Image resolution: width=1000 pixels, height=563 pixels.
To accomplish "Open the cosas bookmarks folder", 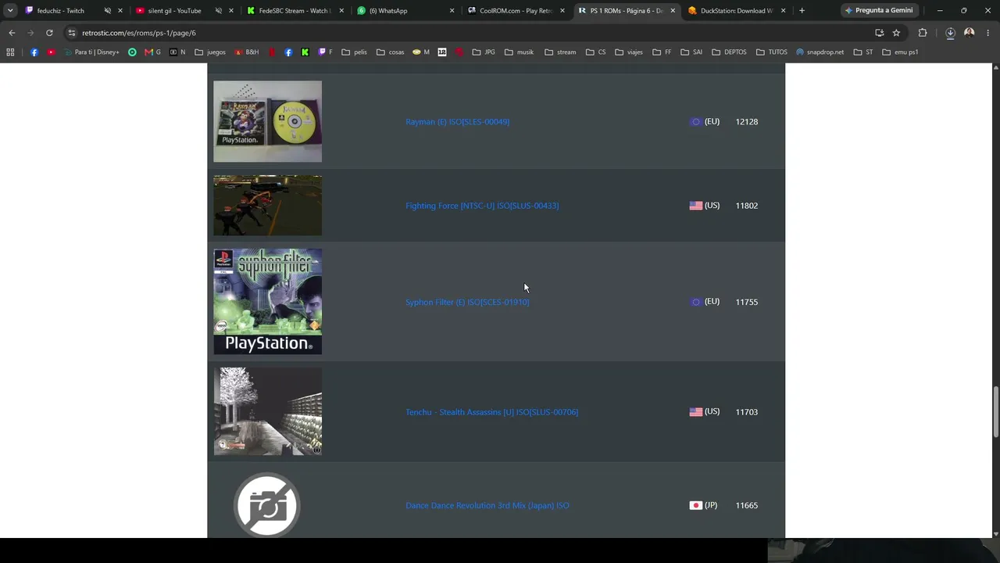I will click(x=391, y=52).
